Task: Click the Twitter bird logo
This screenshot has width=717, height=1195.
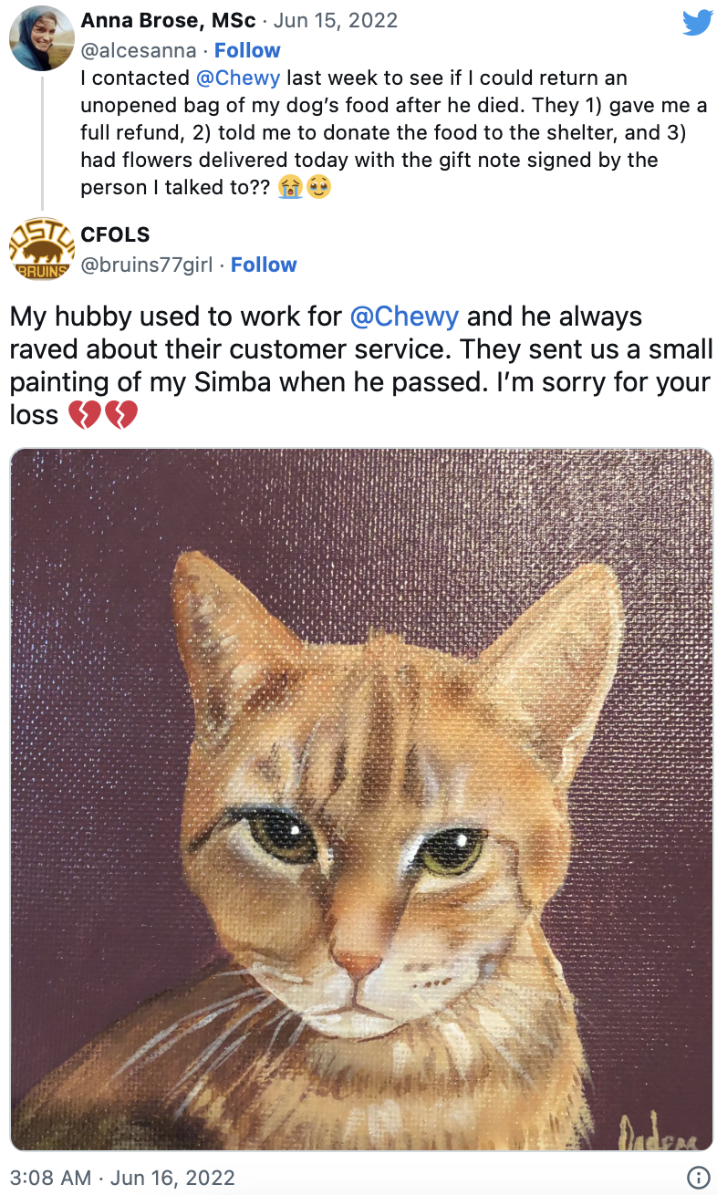Action: (x=697, y=22)
